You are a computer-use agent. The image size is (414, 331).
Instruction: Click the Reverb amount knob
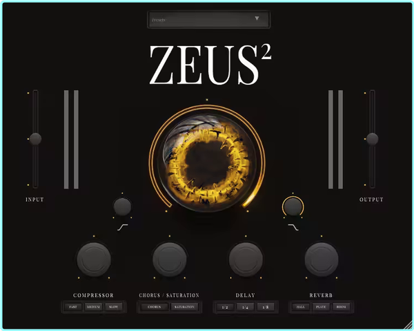(x=322, y=259)
